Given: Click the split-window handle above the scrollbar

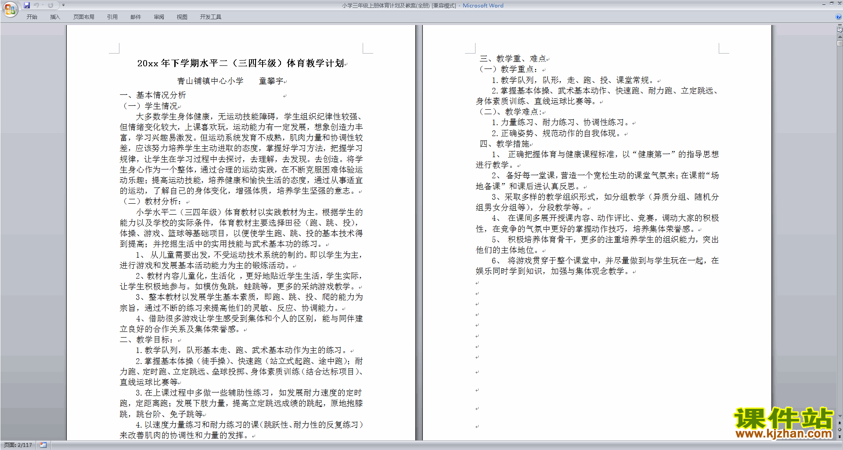Looking at the screenshot, I should click(839, 25).
